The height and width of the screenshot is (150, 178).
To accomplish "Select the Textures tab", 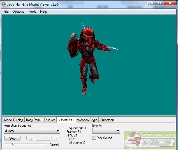I will (x=49, y=120).
